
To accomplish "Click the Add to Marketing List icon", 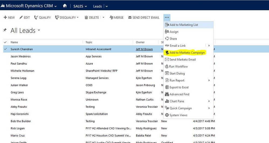I will tap(167, 25).
